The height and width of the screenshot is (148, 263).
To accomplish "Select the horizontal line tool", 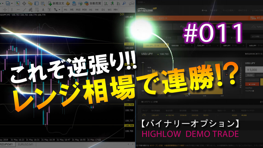I will [18, 10].
